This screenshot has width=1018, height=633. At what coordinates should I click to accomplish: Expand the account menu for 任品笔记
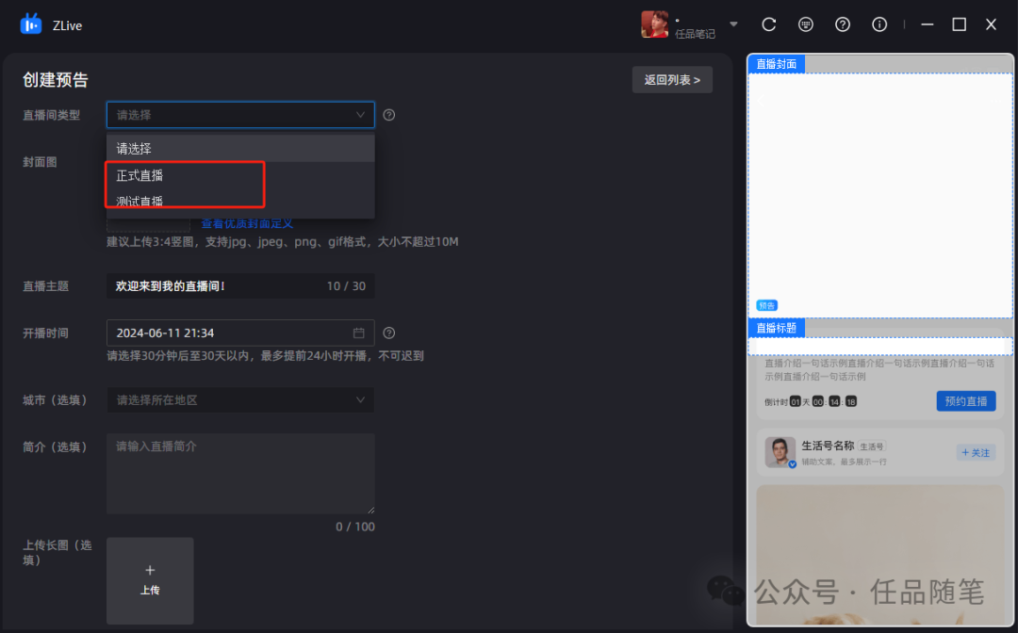click(x=733, y=24)
